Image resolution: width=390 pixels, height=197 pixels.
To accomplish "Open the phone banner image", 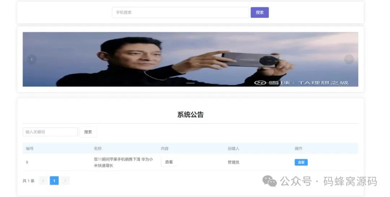I will pyautogui.click(x=190, y=59).
